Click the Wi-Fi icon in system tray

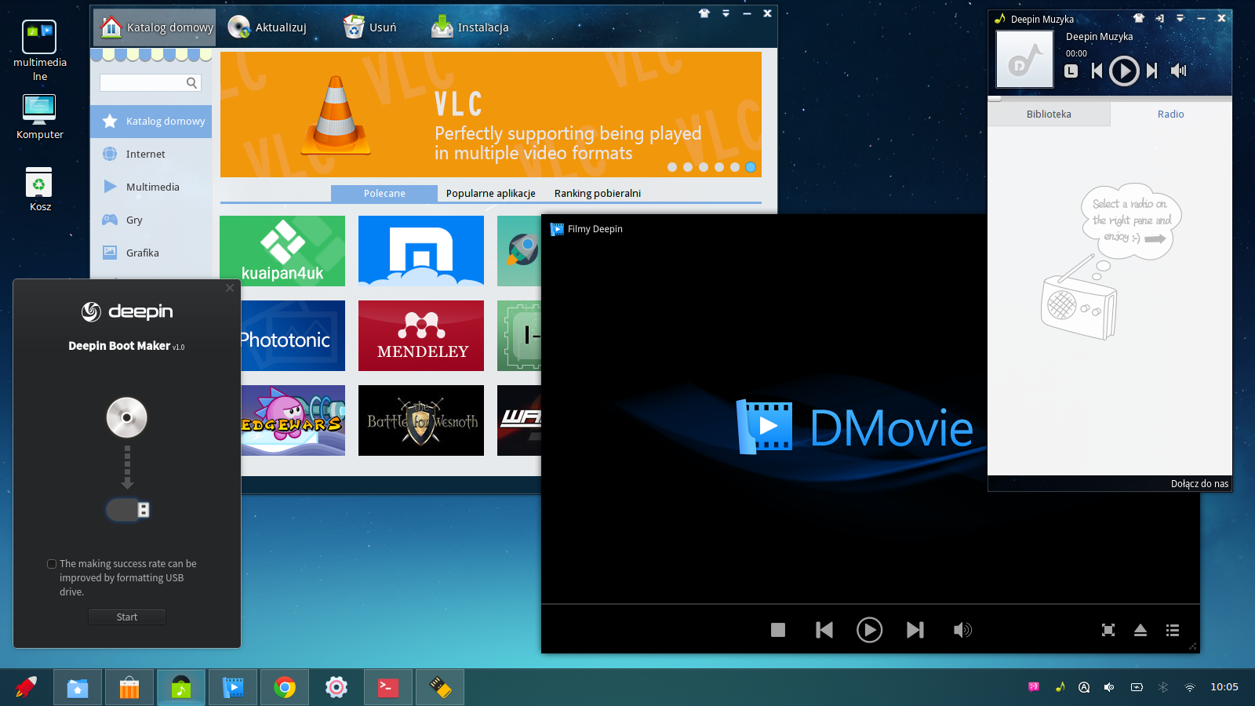point(1190,687)
